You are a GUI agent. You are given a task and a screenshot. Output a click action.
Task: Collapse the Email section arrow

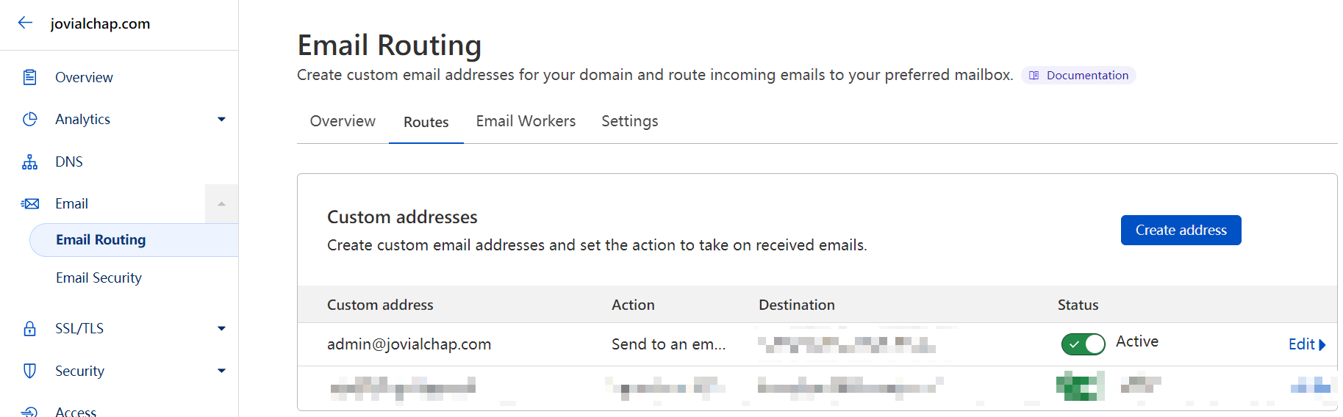(x=221, y=203)
